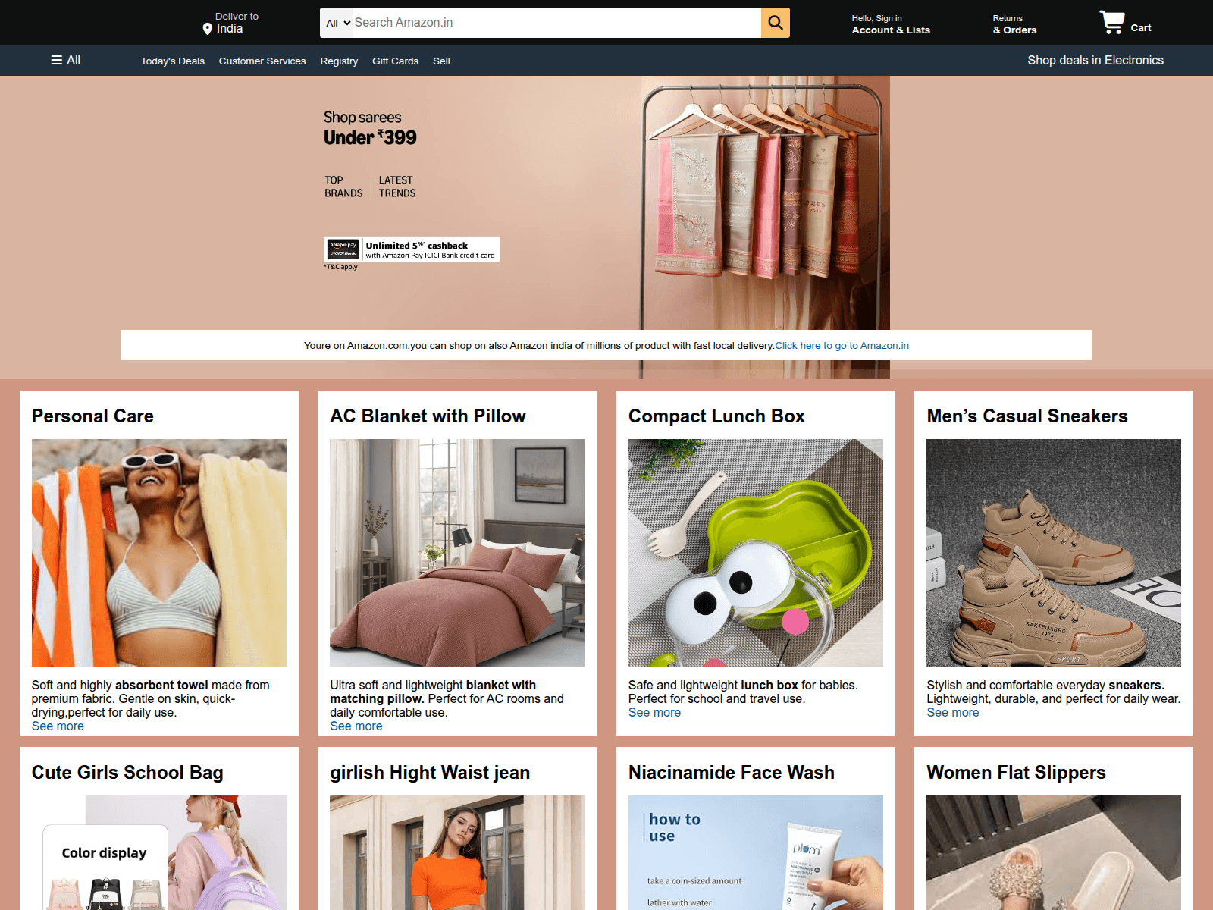Open the Men's Casual Sneakers product image

click(1053, 553)
